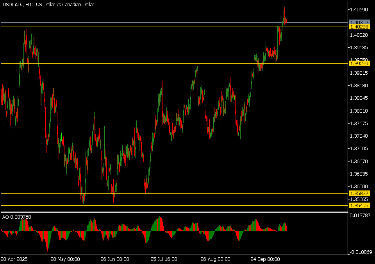Screen dimensions: 375x264
Task: Click the 25 Jul 16:00 date label
Action: 165,259
